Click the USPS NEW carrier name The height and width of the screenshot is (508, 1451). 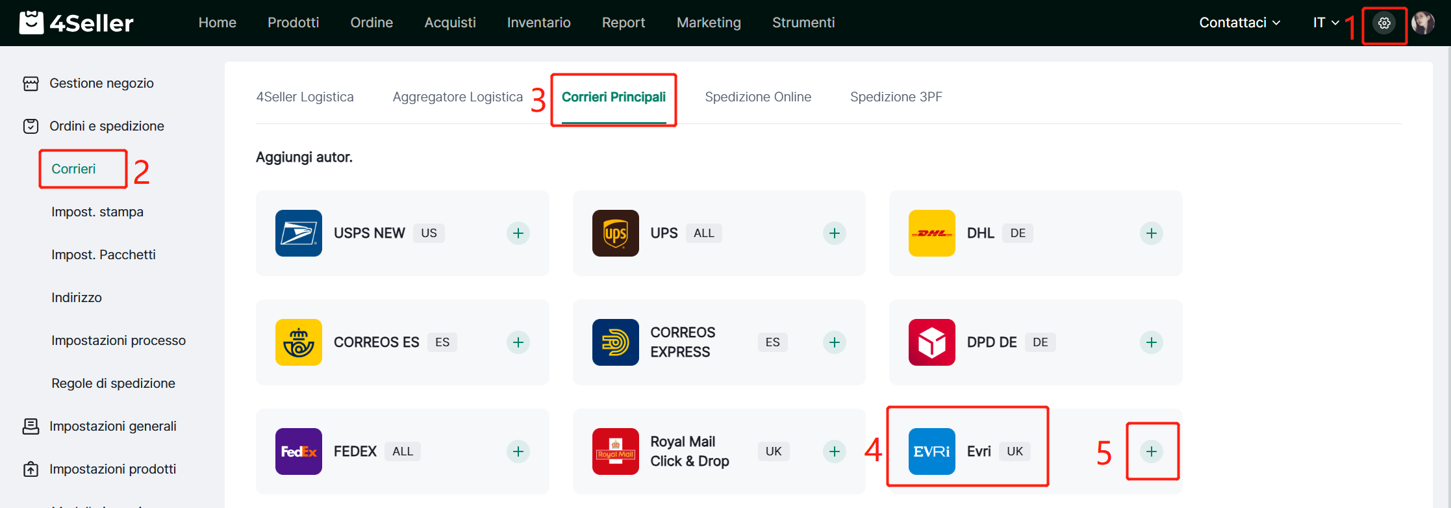click(x=370, y=233)
